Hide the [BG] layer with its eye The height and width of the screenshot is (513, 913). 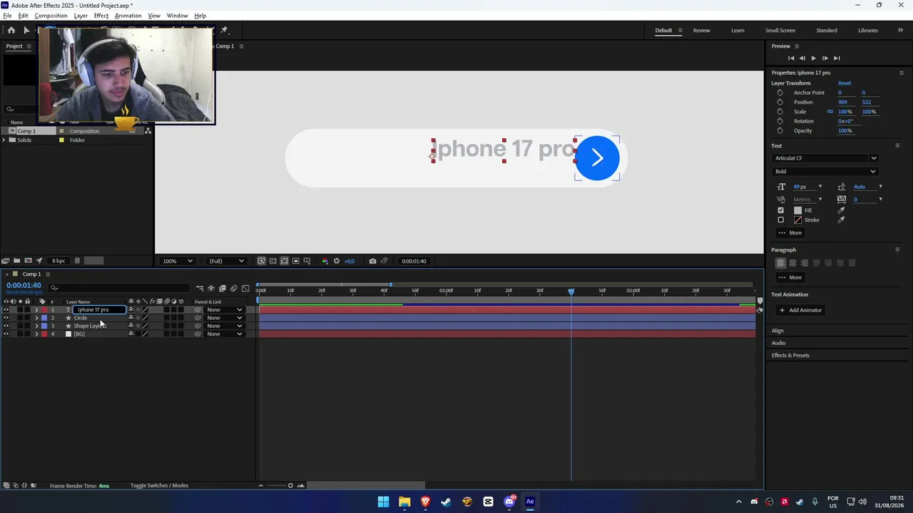click(x=6, y=334)
